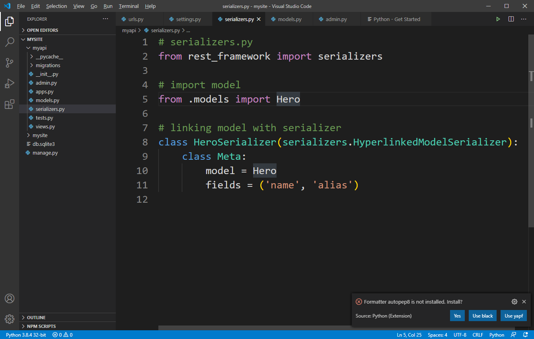
Task: Collapse the myapi folder
Action: tap(68, 48)
